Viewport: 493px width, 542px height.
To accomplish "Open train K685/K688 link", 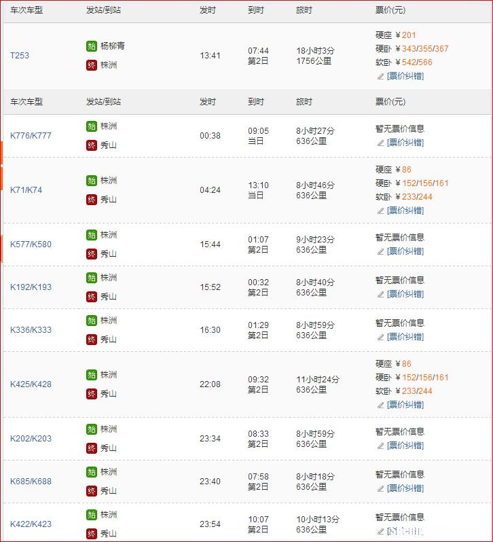I will [x=31, y=481].
